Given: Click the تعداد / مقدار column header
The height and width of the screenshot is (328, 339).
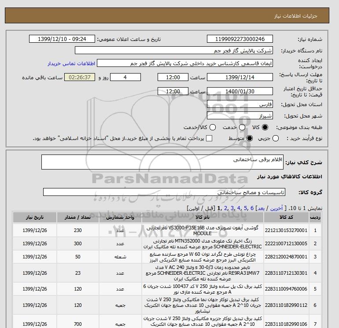Looking at the screenshot, I should 78,217.
